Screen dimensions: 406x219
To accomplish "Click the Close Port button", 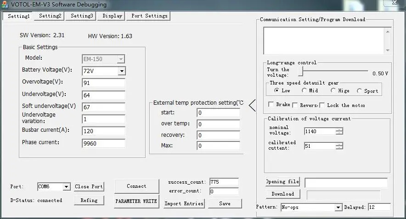I will tap(89, 186).
